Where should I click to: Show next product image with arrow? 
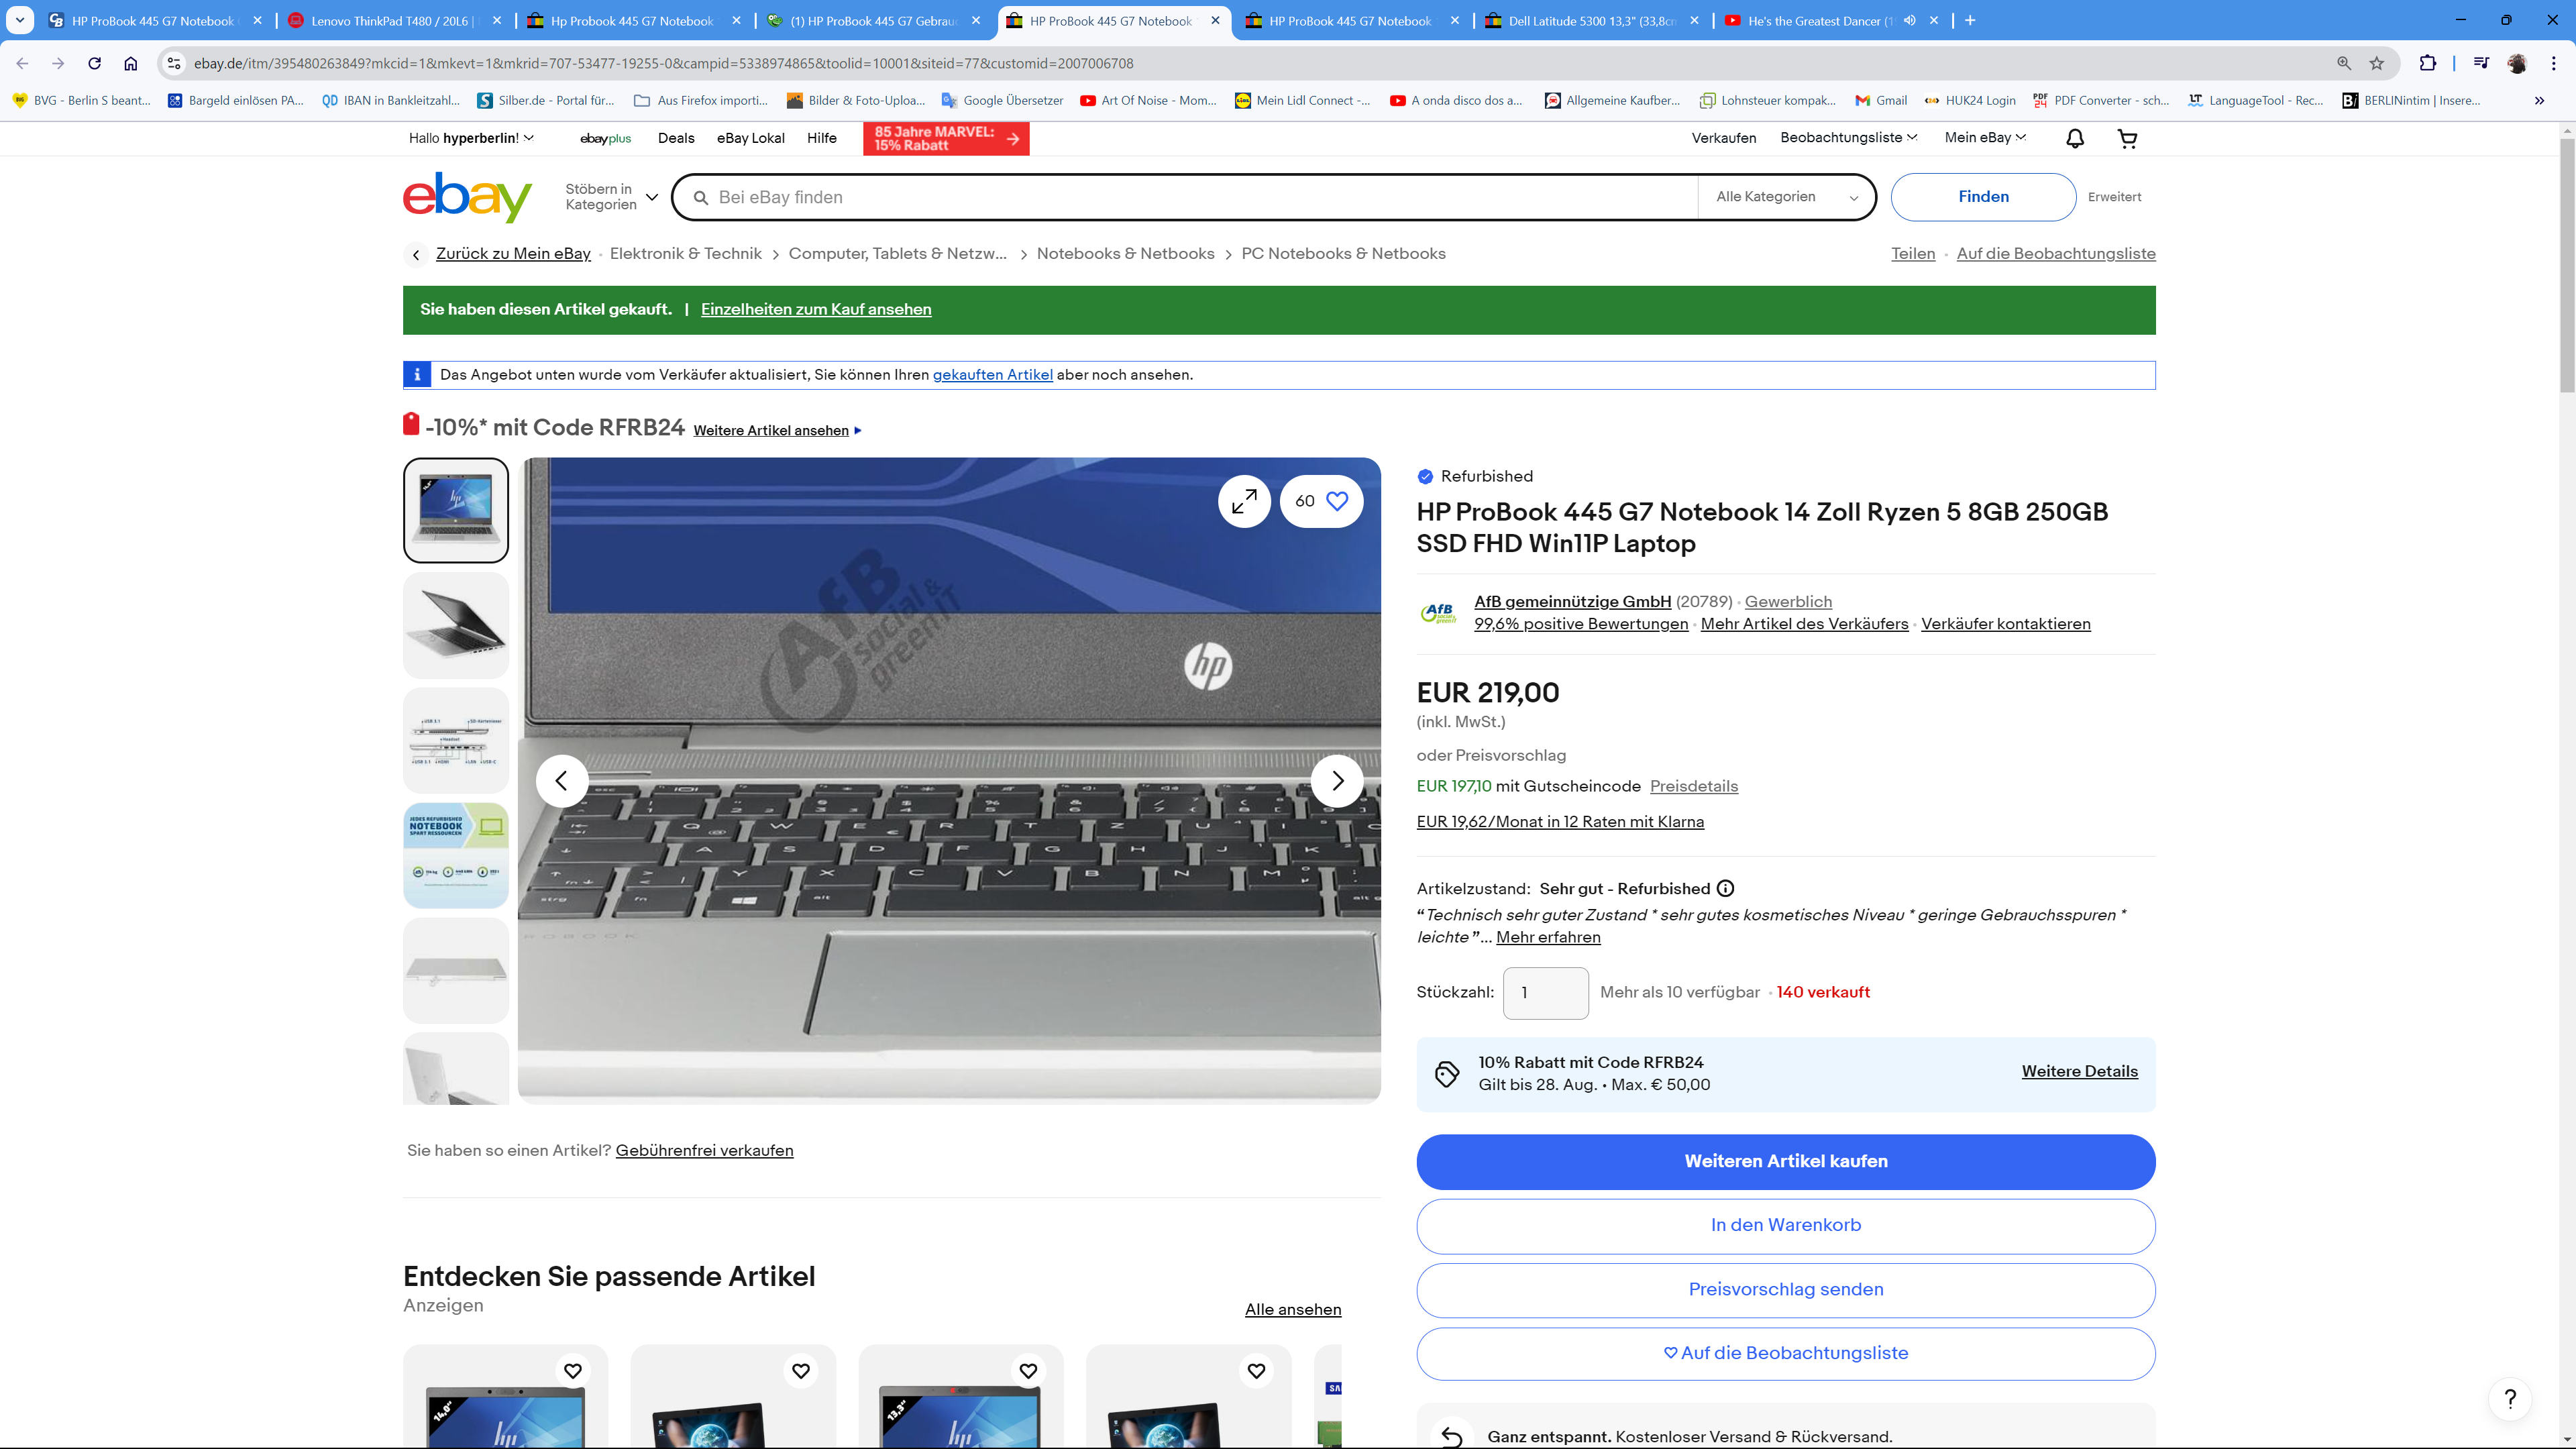[1337, 780]
